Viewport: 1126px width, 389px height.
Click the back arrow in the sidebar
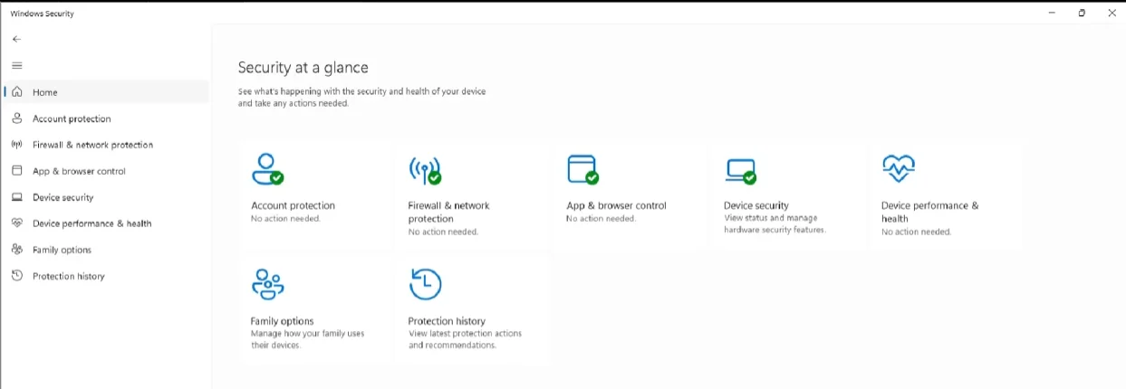point(16,39)
